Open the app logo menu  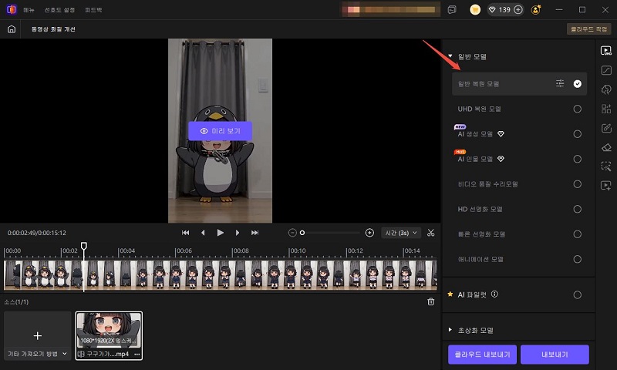point(12,9)
